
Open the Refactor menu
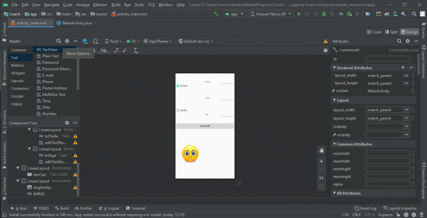coord(100,5)
